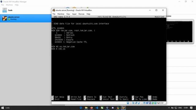This screenshot has height=110, width=196.
Task: Minimize the ubuntu server VM window
Action: [150, 10]
